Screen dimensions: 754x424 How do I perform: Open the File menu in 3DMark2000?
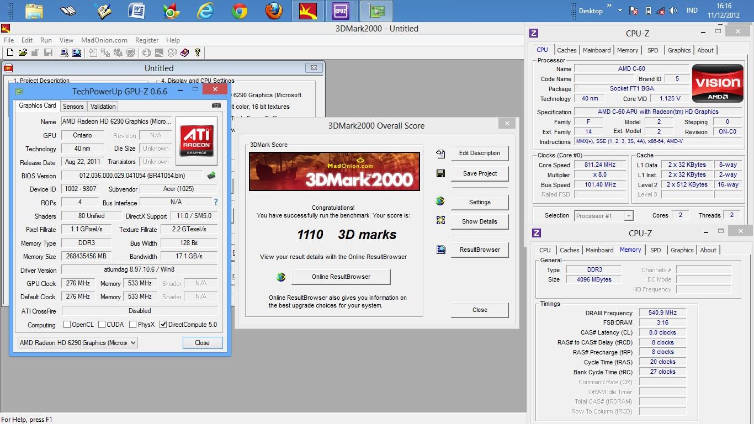click(9, 40)
